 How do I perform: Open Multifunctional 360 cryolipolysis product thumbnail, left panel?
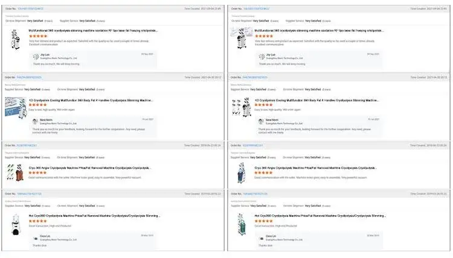14,42
